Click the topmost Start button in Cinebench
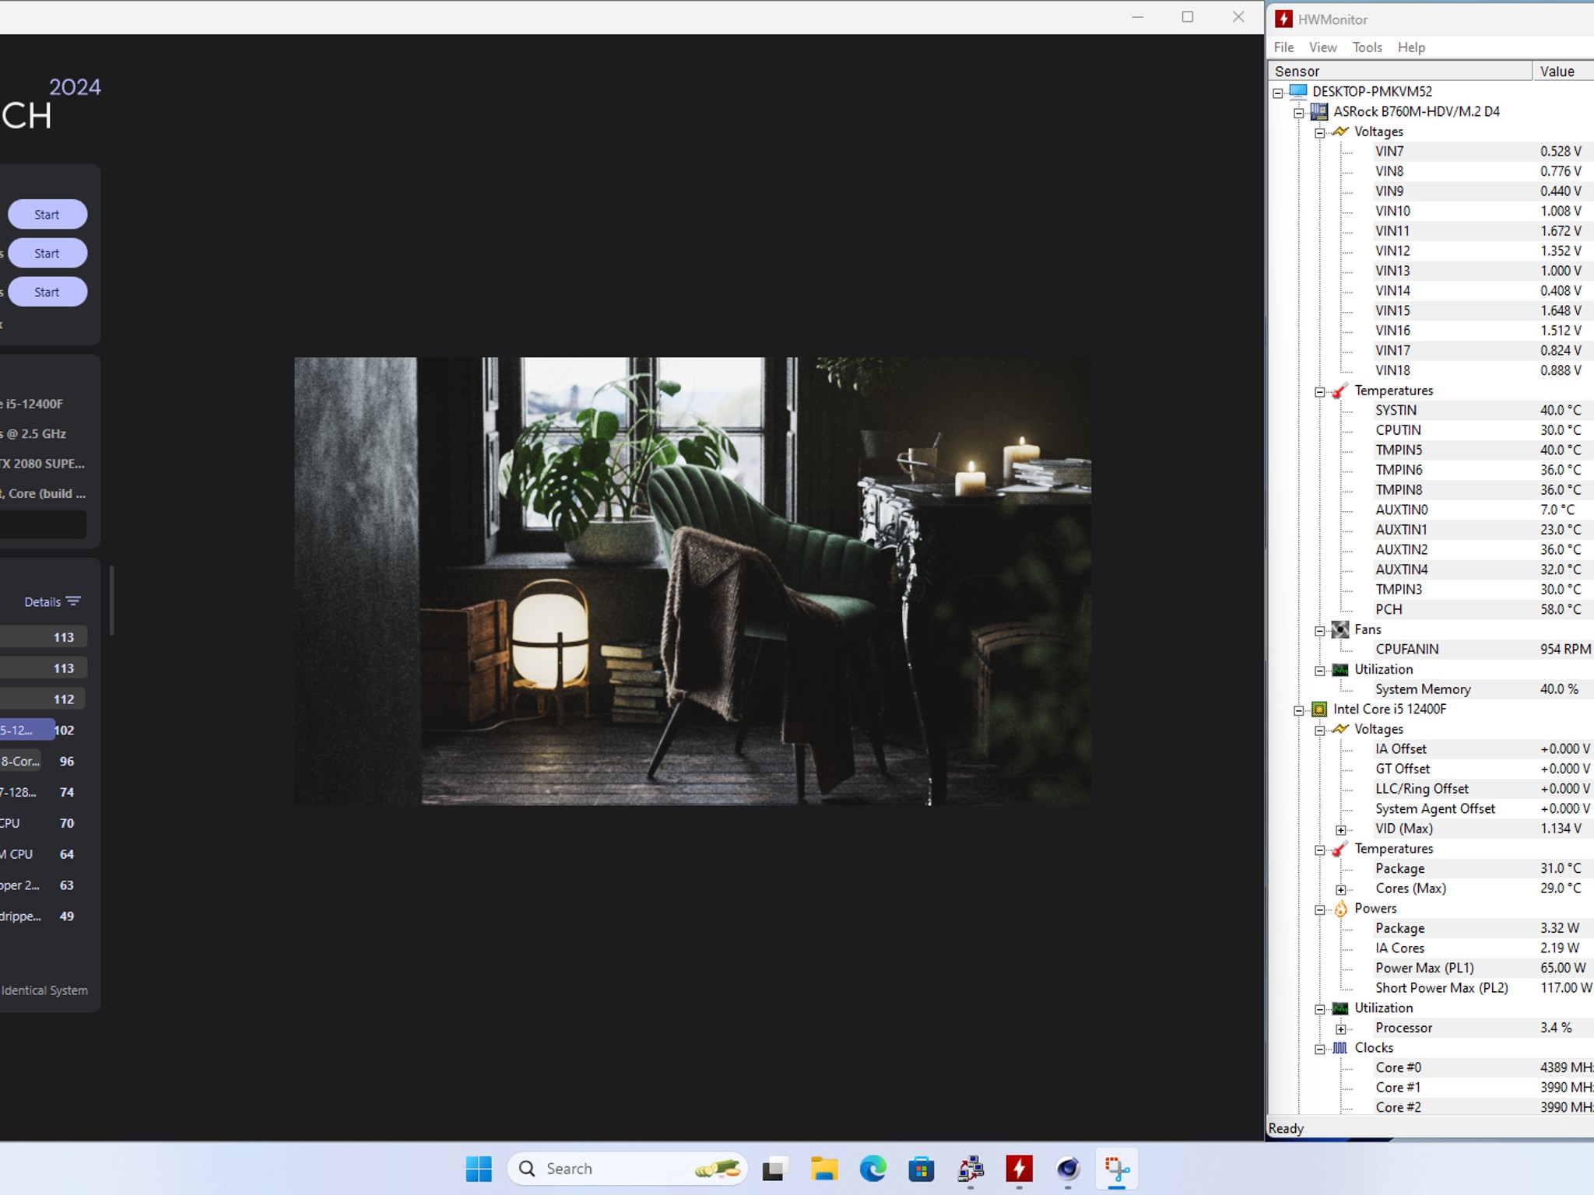Image resolution: width=1594 pixels, height=1195 pixels. coord(47,215)
